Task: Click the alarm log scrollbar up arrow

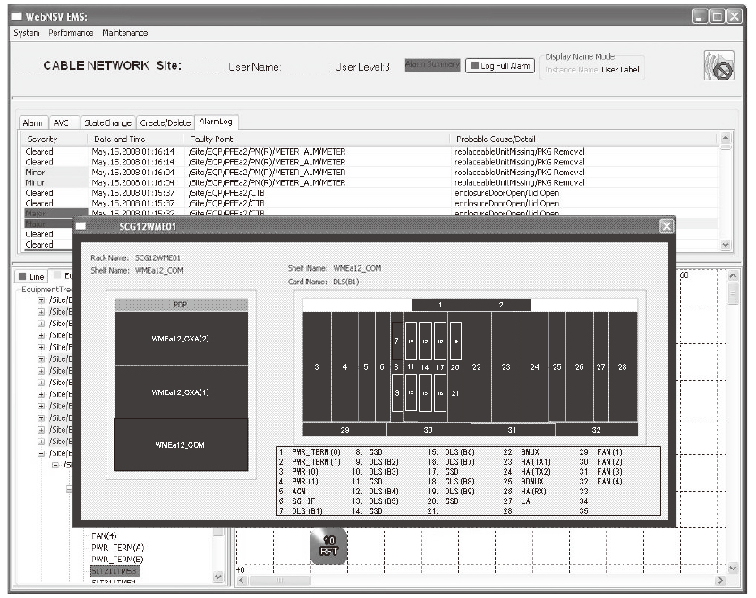Action: click(726, 139)
